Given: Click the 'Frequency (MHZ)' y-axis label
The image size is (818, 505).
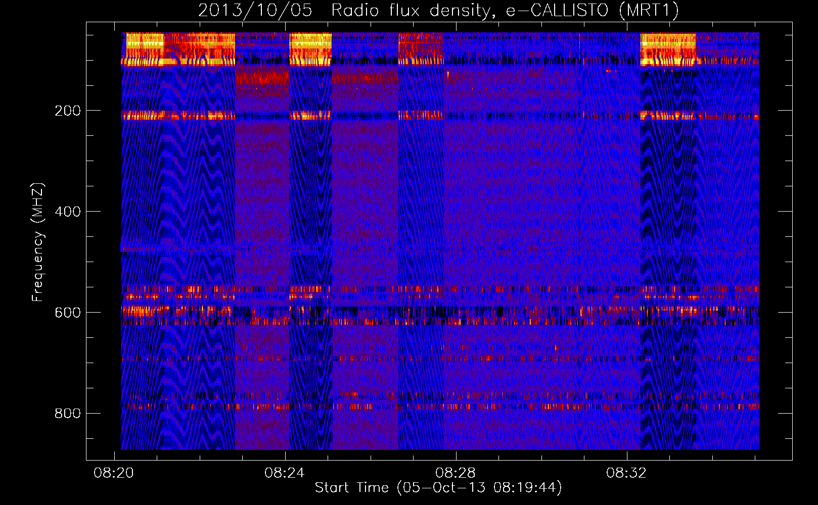Looking at the screenshot, I should point(38,242).
